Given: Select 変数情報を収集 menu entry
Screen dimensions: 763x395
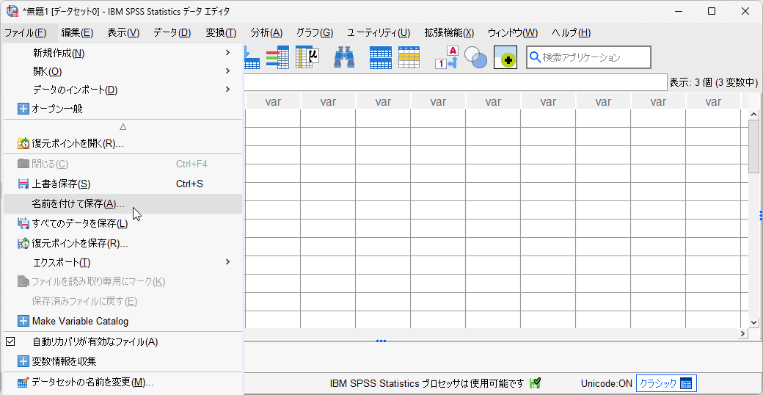Looking at the screenshot, I should [x=123, y=361].
